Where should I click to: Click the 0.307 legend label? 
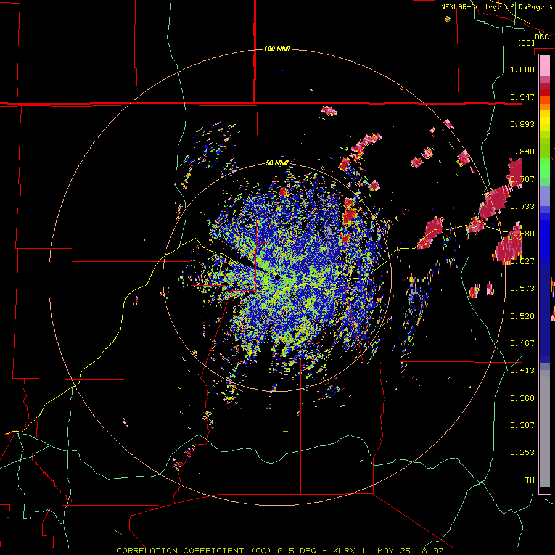(522, 425)
